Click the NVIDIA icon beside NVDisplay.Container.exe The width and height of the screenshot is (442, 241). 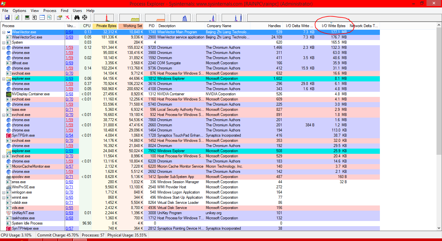pos(9,94)
